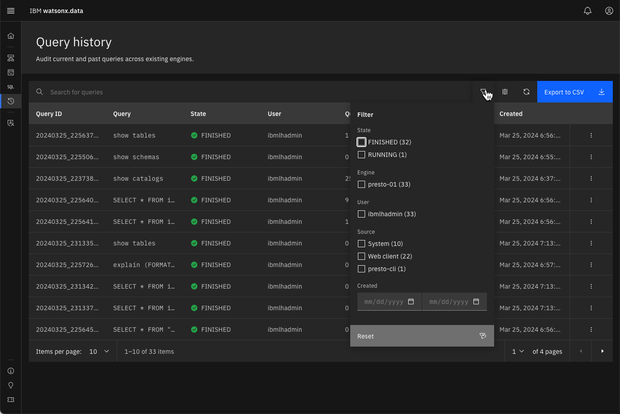This screenshot has height=414, width=620.
Task: Click Export to CSV button
Action: pyautogui.click(x=575, y=92)
